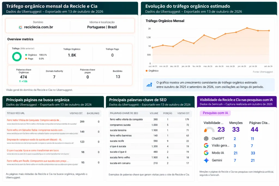The height and width of the screenshot is (186, 279).
Task: Click the ferro velho barreiras keyword
Action: click(121, 136)
